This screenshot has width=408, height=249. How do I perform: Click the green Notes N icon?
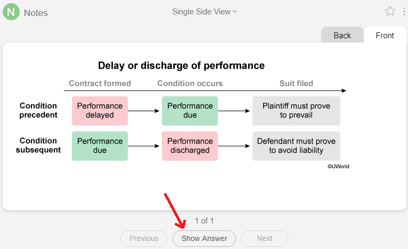click(x=11, y=12)
